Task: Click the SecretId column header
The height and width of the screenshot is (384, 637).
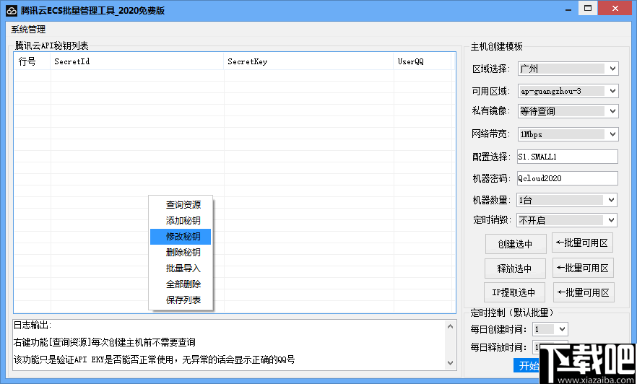Action: [x=137, y=61]
